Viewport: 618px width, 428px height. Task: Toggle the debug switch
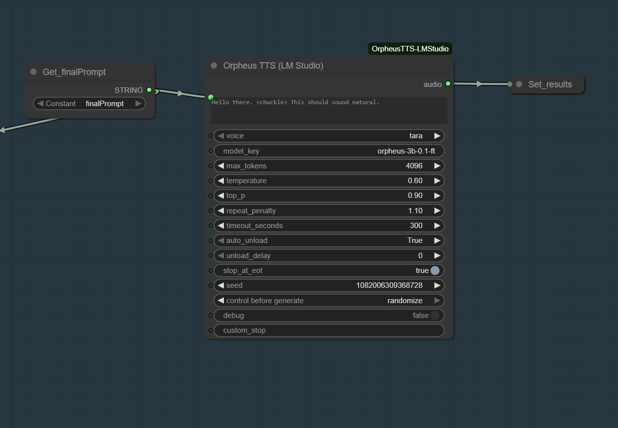435,315
